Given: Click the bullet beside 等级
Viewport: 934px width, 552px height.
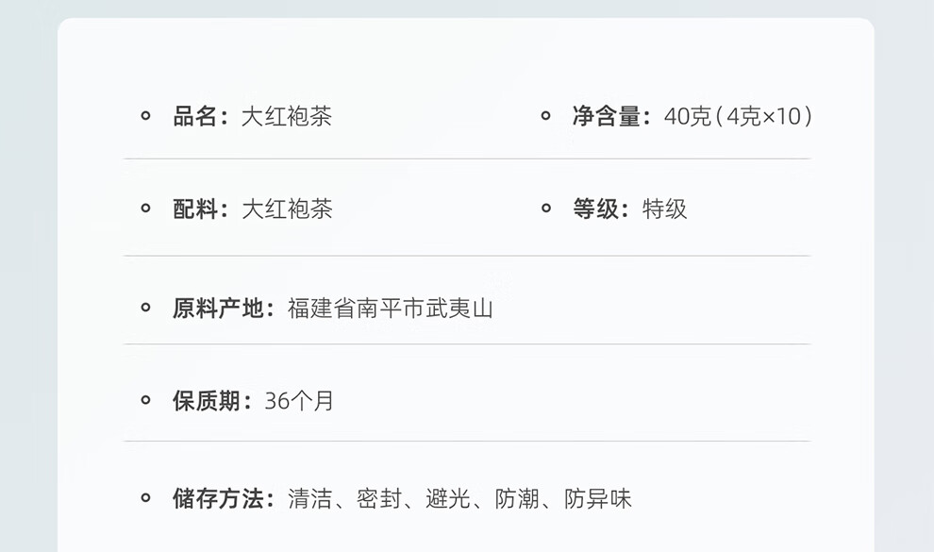Looking at the screenshot, I should tap(545, 209).
